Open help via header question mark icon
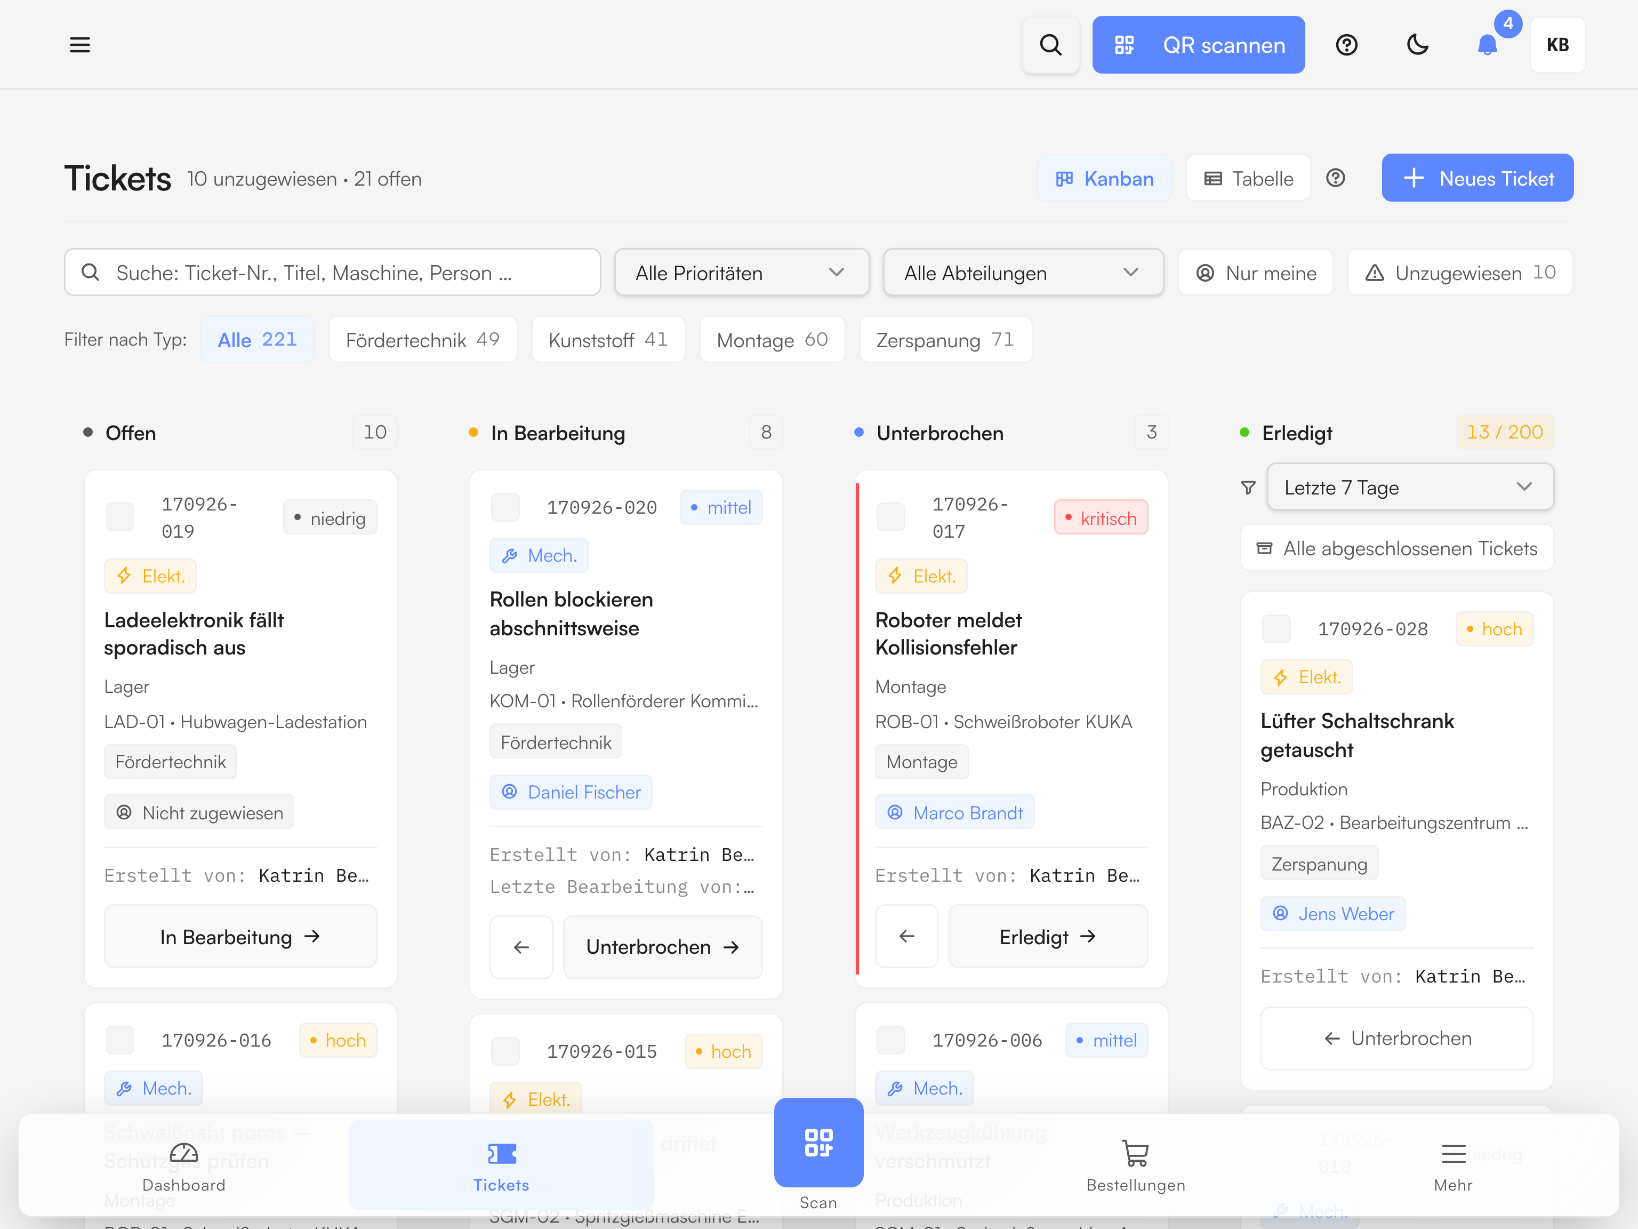The image size is (1638, 1229). (1346, 45)
